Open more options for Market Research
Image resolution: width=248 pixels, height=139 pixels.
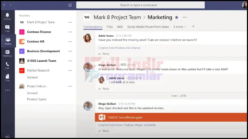click(70, 71)
